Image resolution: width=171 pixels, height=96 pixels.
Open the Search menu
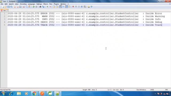11,4
